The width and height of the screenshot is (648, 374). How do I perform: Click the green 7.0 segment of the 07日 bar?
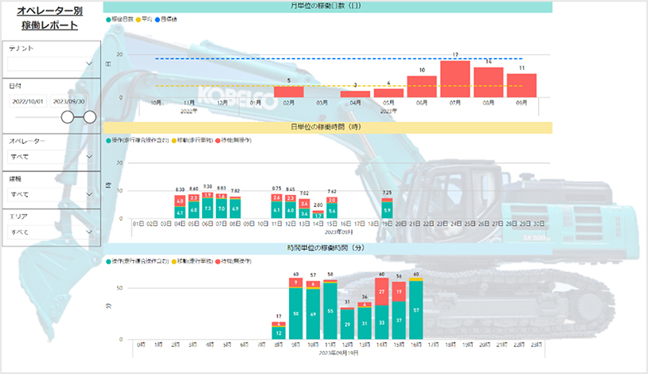[221, 208]
